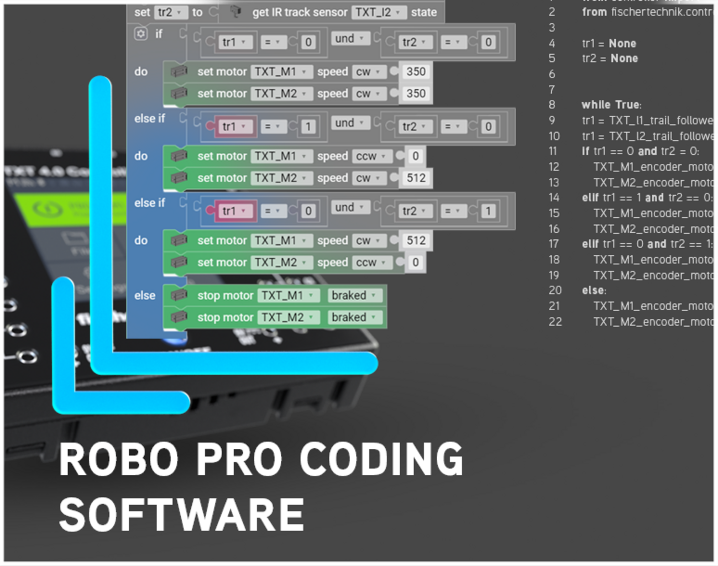This screenshot has height=566, width=718.
Task: Select motor icon on stop motor TXT_M2 block
Action: pyautogui.click(x=179, y=318)
